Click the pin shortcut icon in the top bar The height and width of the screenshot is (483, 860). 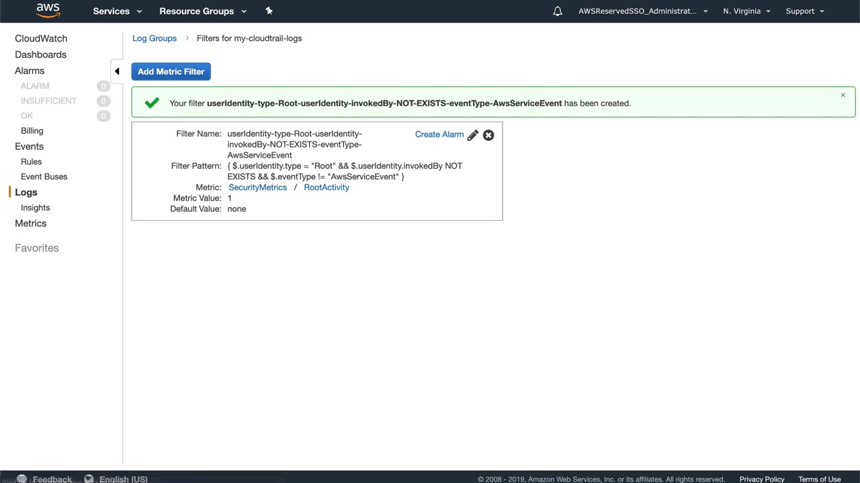[269, 11]
